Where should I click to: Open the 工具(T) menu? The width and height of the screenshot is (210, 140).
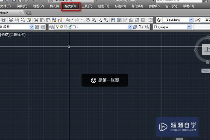87,6
